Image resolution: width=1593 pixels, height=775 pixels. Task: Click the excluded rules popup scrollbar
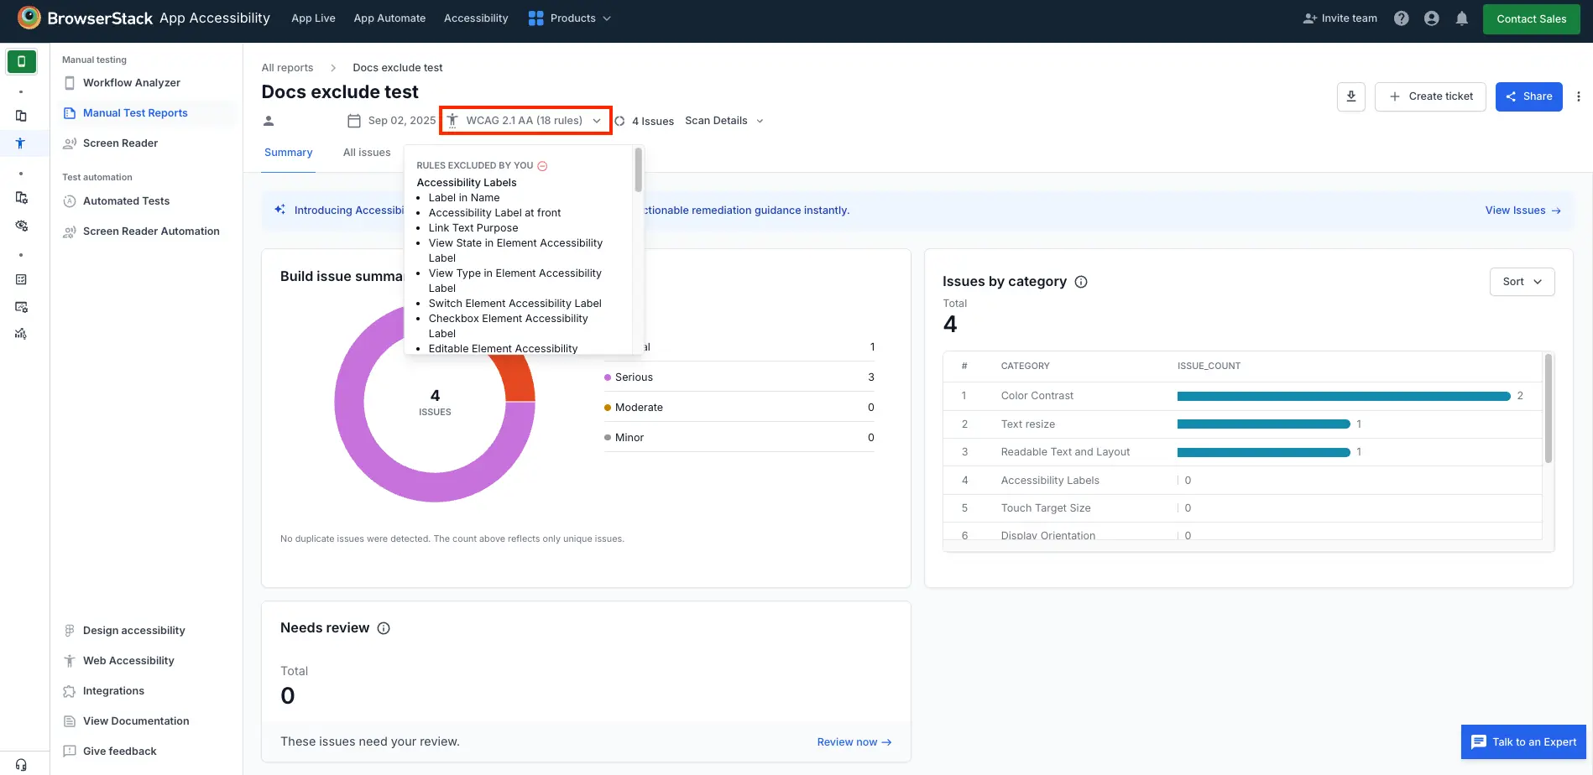click(638, 170)
